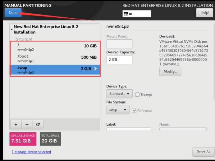Click the us keyboard layout indicator

point(137,14)
